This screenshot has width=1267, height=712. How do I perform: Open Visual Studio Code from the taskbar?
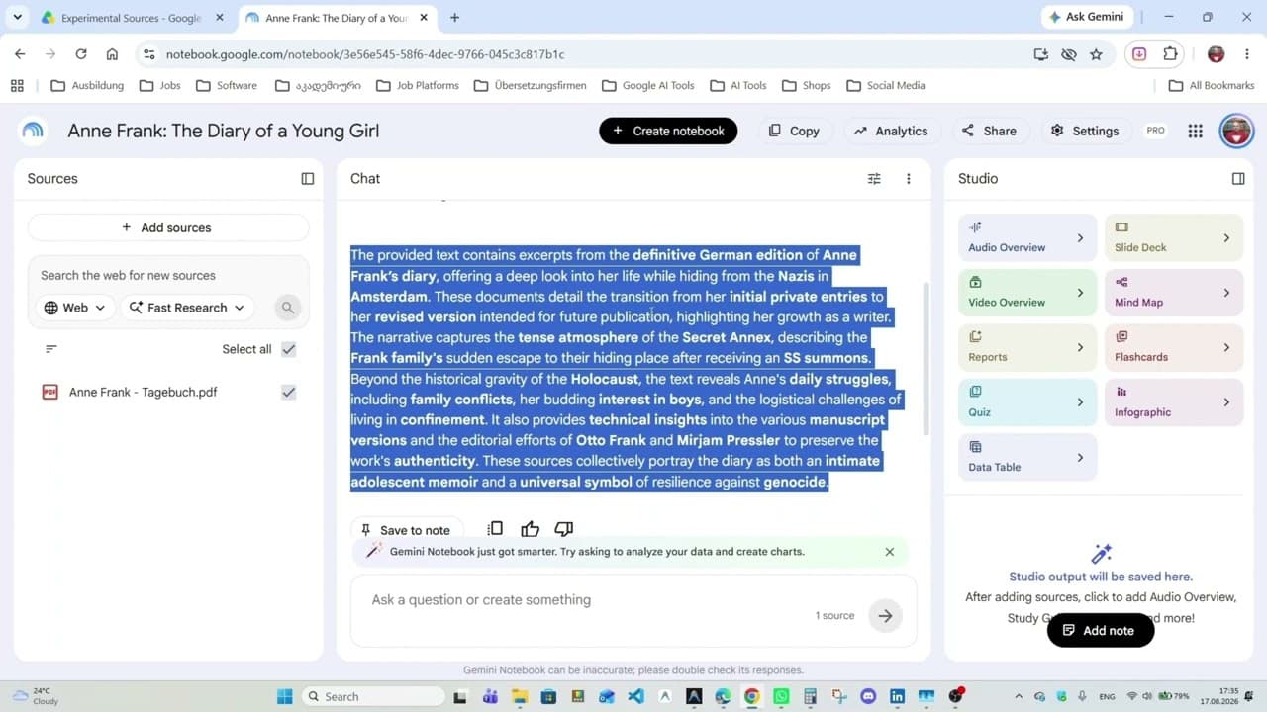pos(635,696)
